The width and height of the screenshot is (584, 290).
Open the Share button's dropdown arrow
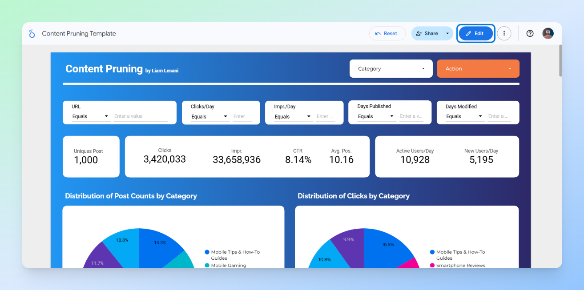click(448, 33)
